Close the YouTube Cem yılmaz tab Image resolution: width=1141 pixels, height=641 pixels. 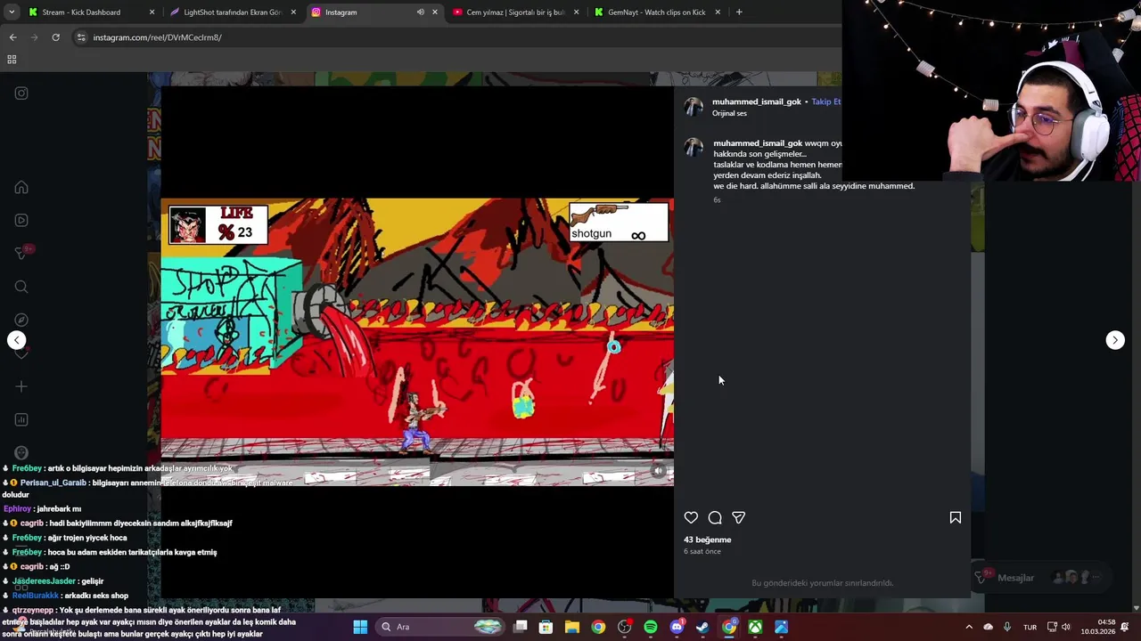pos(576,12)
